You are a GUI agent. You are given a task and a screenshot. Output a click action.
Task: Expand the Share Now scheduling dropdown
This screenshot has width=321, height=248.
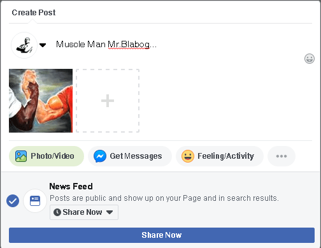coord(84,212)
